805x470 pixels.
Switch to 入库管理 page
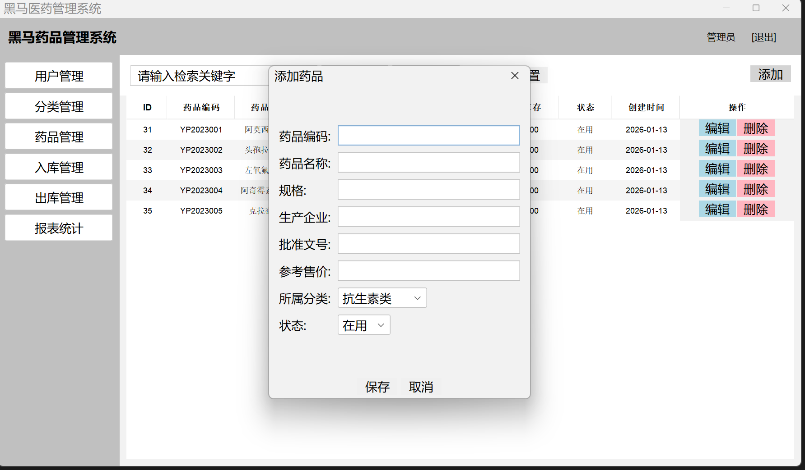tap(59, 167)
